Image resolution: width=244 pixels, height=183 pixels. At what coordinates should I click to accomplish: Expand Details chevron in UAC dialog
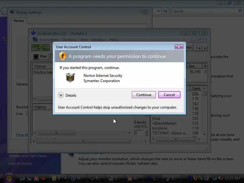pyautogui.click(x=61, y=95)
